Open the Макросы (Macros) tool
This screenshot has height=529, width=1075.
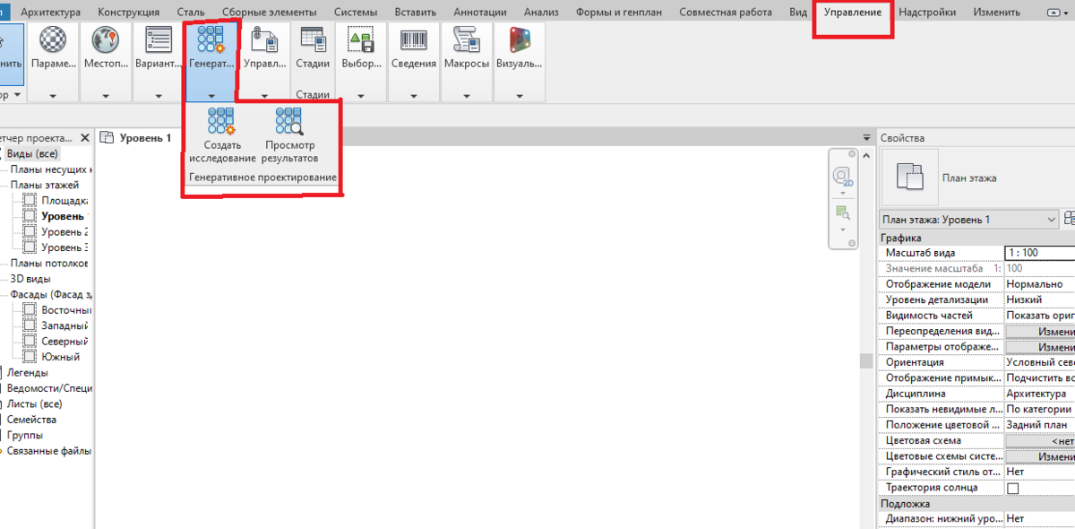coord(467,41)
